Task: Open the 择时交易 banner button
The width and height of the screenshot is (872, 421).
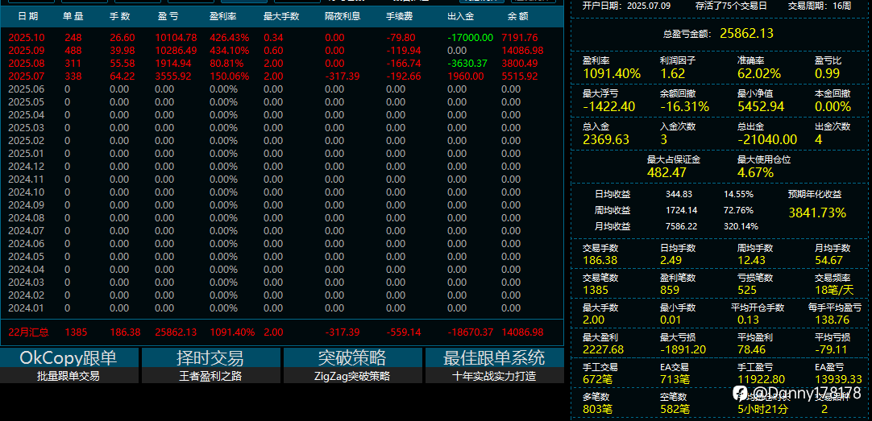Action: [x=210, y=357]
